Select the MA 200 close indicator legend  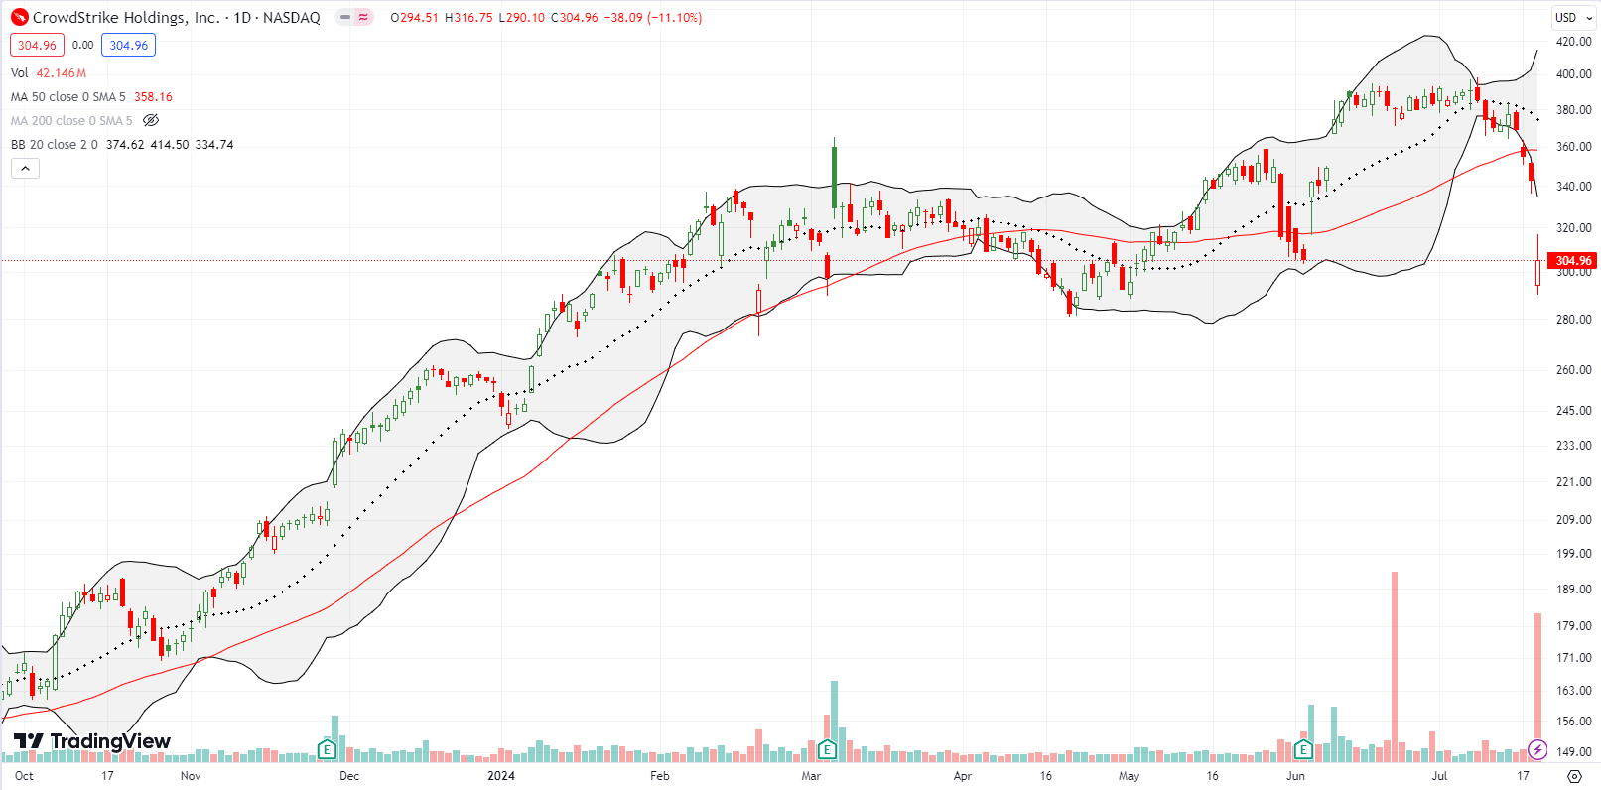(71, 120)
